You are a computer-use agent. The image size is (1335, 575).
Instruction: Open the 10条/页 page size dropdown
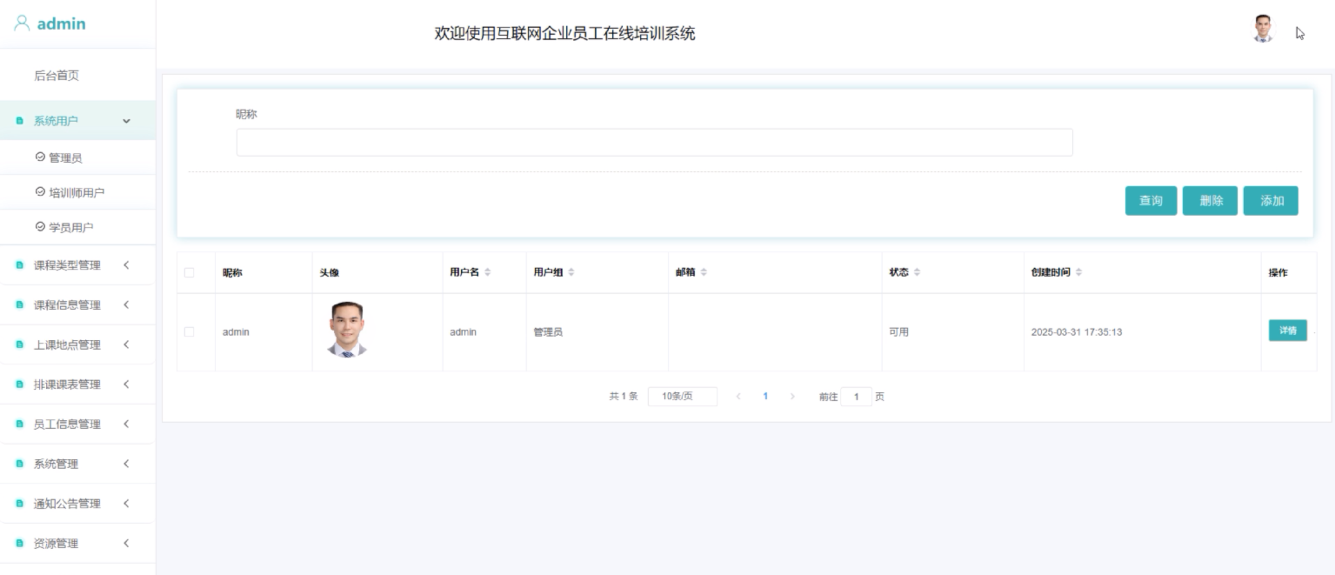coord(682,397)
